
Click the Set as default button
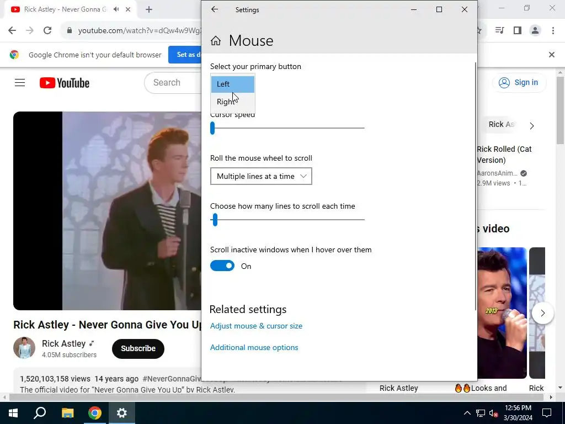pyautogui.click(x=185, y=55)
